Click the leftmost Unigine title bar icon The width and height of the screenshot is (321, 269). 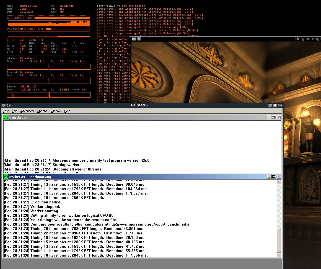pos(134,39)
